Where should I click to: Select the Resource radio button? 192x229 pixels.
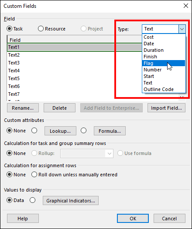pyautogui.click(x=41, y=29)
